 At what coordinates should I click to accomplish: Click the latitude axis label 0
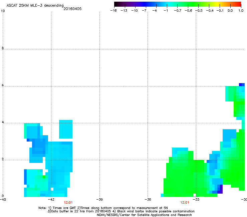3,196
